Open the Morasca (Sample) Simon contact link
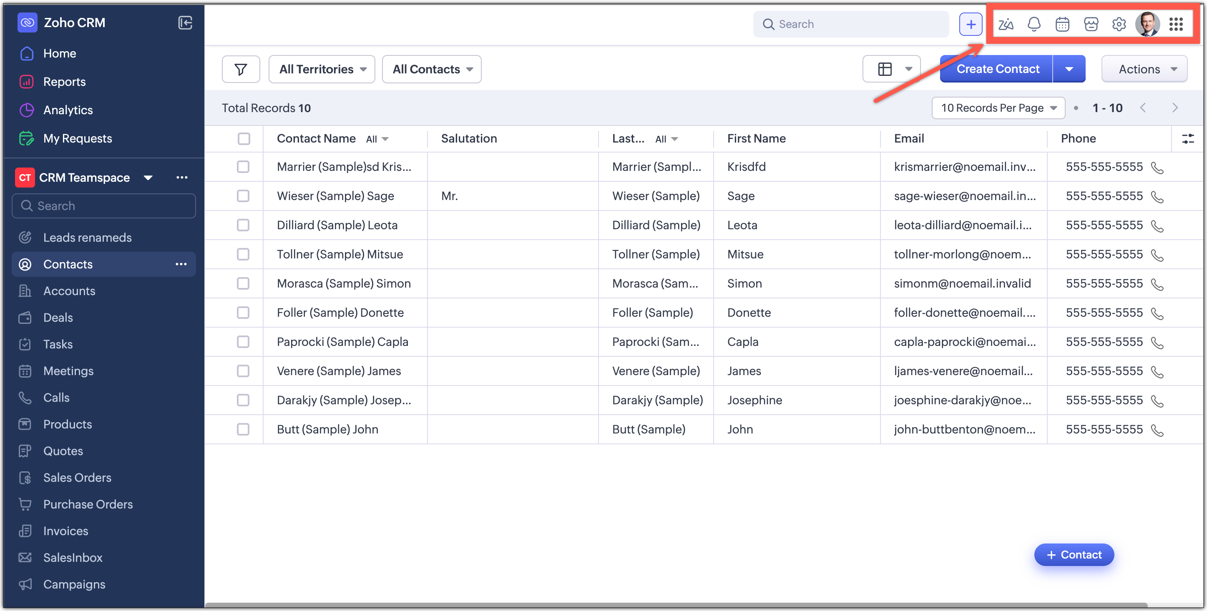Screen dimensions: 1207x611 (x=343, y=283)
